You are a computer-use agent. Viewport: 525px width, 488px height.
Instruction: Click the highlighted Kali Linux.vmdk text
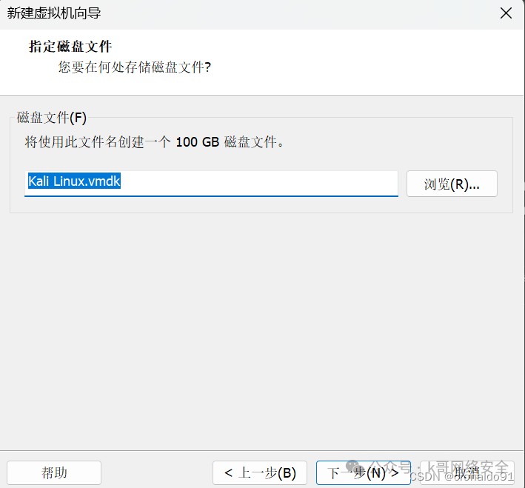click(x=74, y=181)
